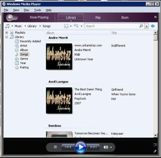Open the volume dropdown arrow
The height and width of the screenshot is (158, 161).
coord(111,147)
